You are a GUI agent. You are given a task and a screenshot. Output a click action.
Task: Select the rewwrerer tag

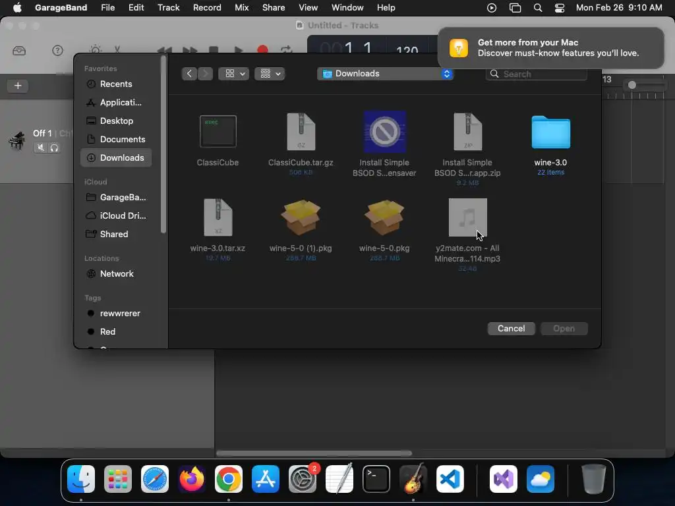point(116,313)
